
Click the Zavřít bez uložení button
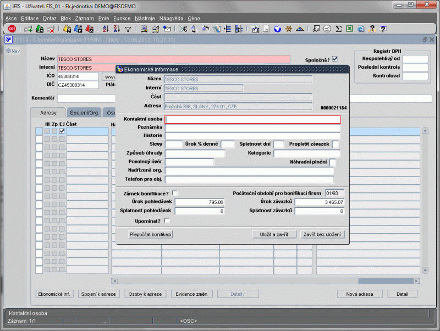pos(323,234)
